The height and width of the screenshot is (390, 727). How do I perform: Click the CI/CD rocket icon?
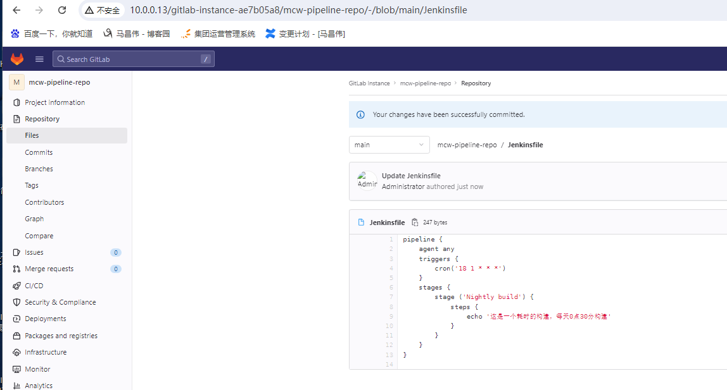pyautogui.click(x=16, y=286)
